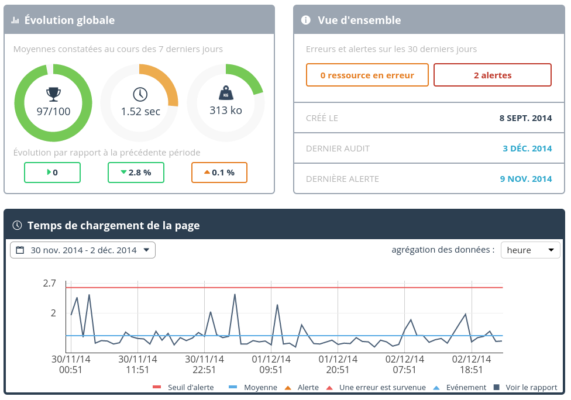
Task: Click the green right arrow next to 0
Action: click(x=49, y=172)
